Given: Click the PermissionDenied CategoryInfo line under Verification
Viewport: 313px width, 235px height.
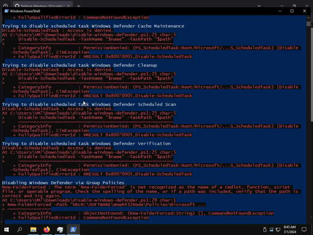Looking at the screenshot, I should [x=156, y=165].
